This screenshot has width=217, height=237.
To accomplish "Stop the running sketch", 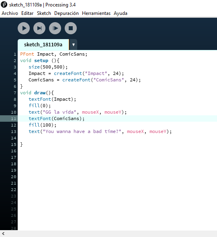I will (71, 28).
